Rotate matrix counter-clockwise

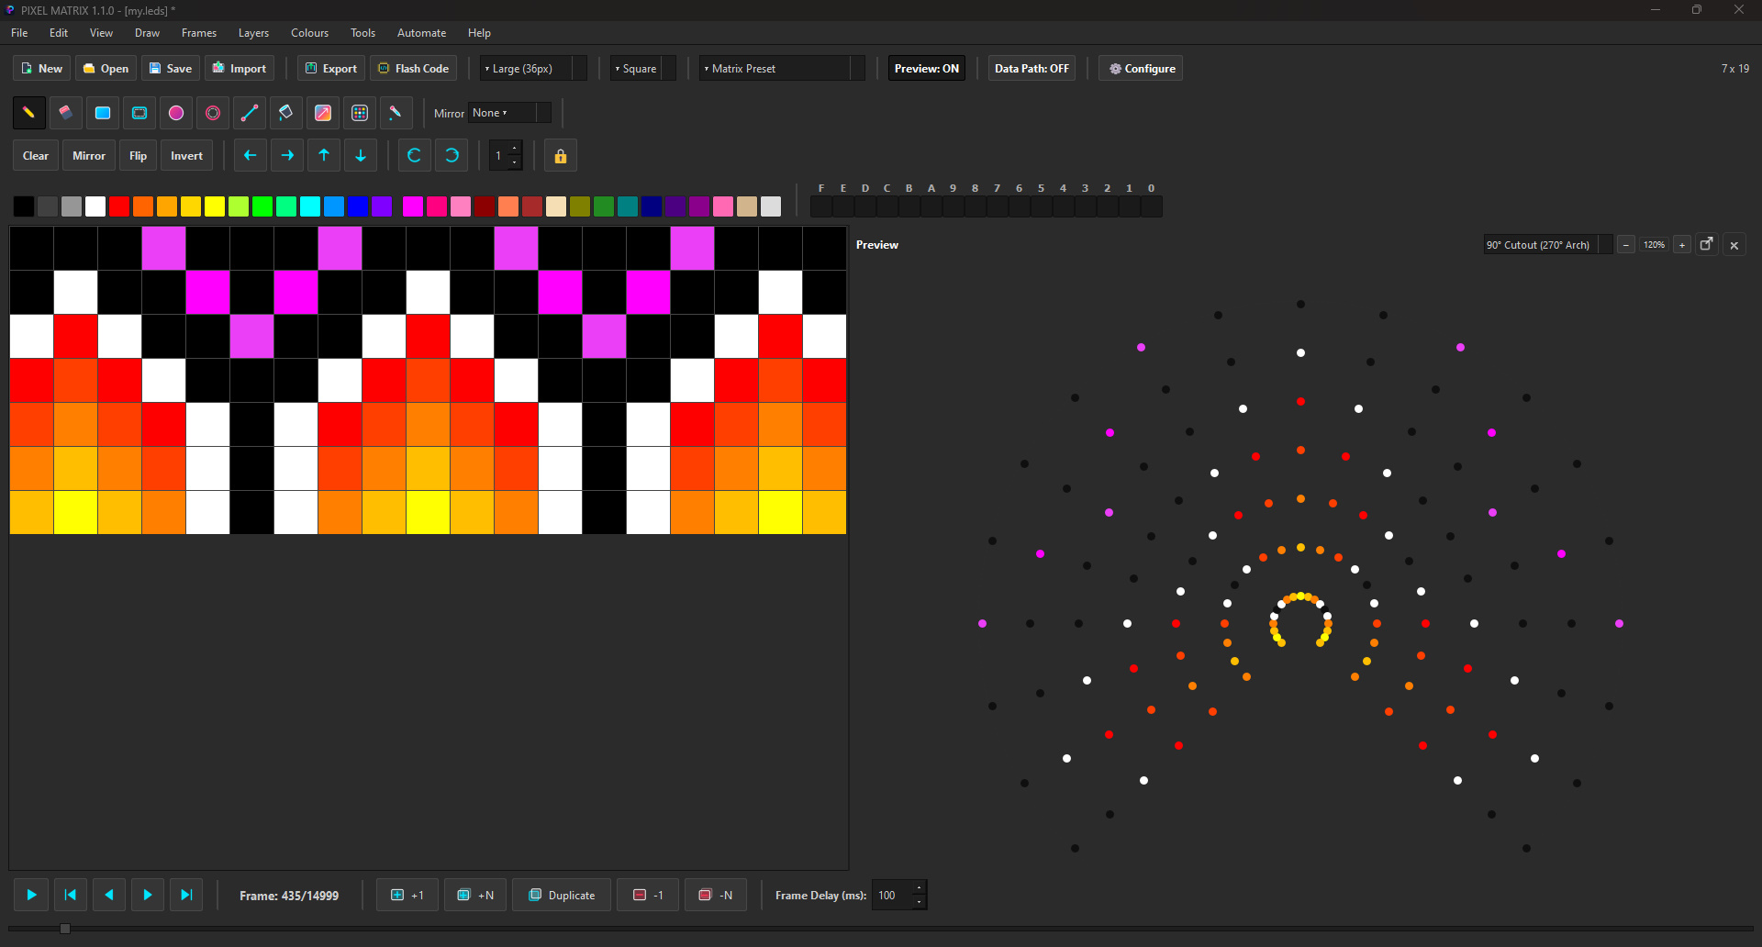point(415,156)
